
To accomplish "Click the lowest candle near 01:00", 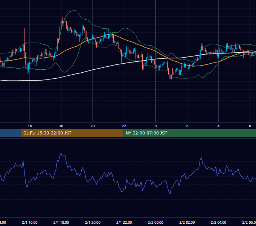I will (171, 76).
